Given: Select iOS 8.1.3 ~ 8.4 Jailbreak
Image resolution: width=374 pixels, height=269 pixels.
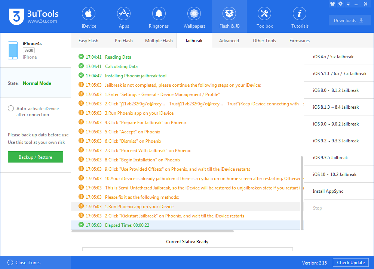Looking at the screenshot, I should 339,107.
